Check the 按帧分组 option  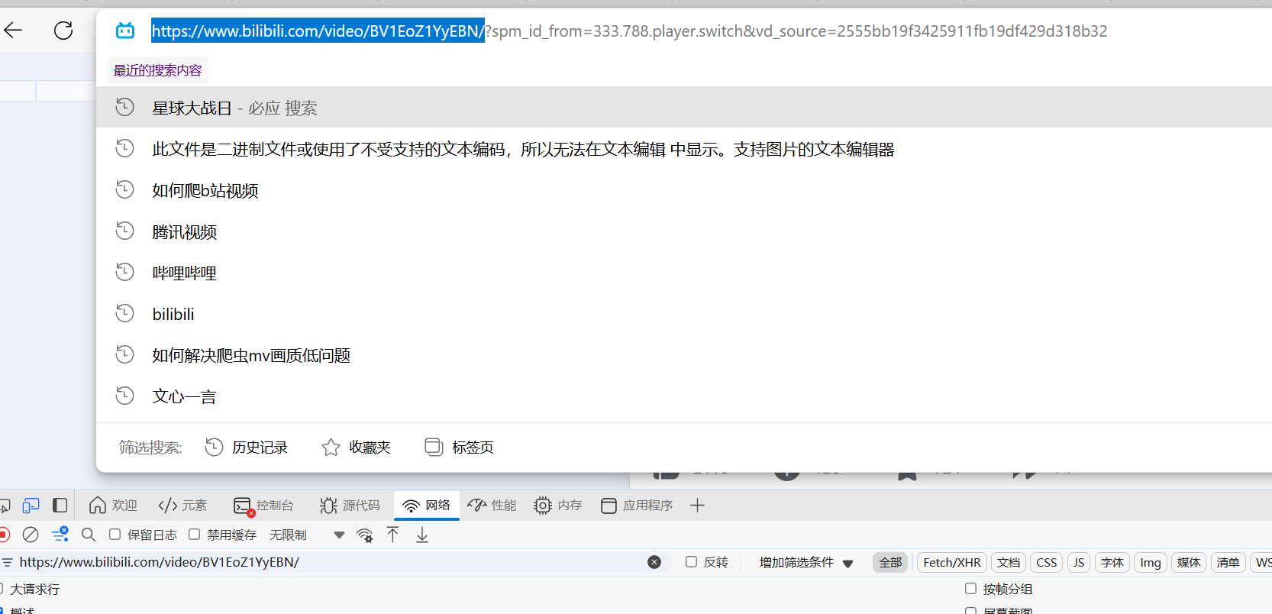pos(970,589)
